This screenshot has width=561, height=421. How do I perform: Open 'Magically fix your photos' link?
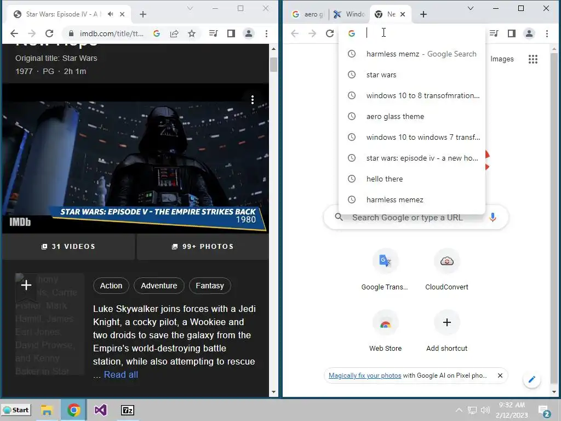pos(364,376)
